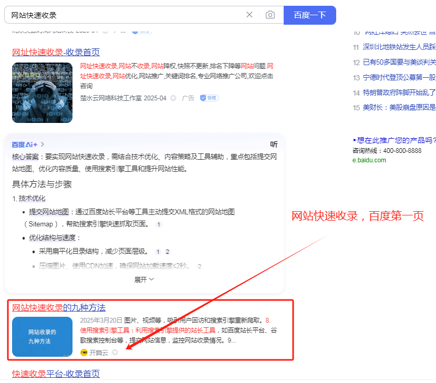The image size is (436, 383).
Task: Open image search via the camera icon
Action: coord(270,15)
